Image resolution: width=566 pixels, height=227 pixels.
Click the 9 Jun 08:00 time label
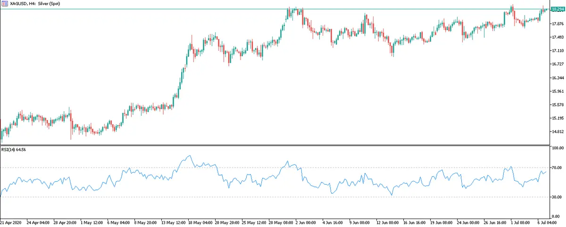coord(360,222)
